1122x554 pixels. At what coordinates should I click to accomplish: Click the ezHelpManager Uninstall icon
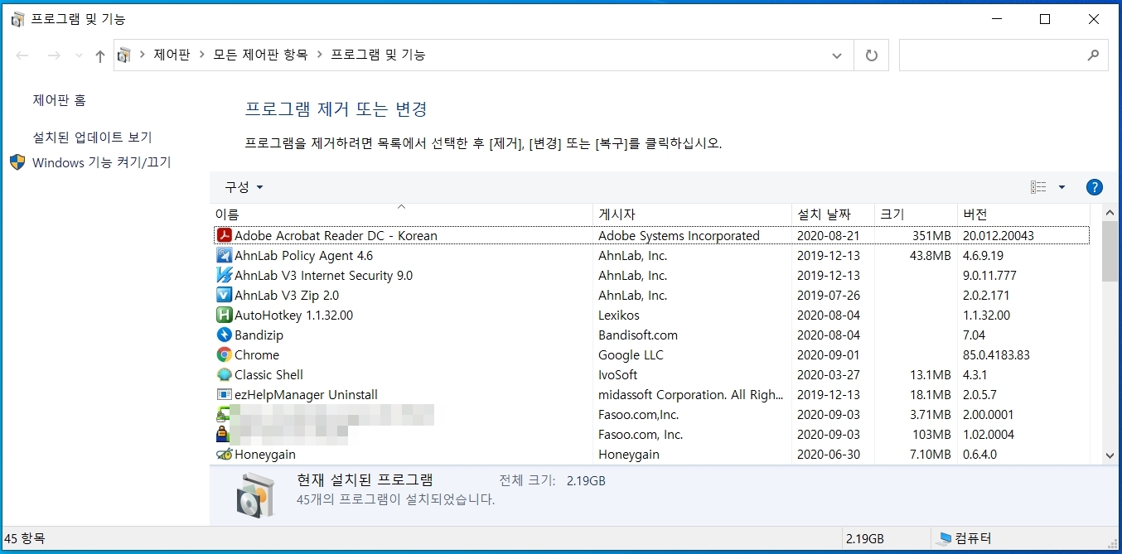[x=224, y=395]
